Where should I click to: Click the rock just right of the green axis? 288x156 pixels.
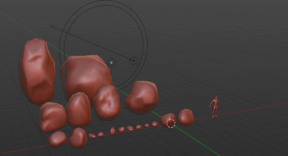141,97
